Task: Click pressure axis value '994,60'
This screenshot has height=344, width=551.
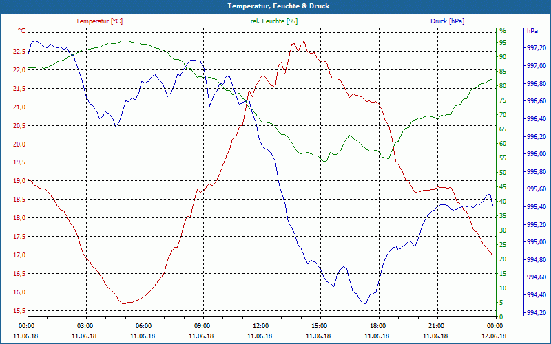Action: point(537,277)
